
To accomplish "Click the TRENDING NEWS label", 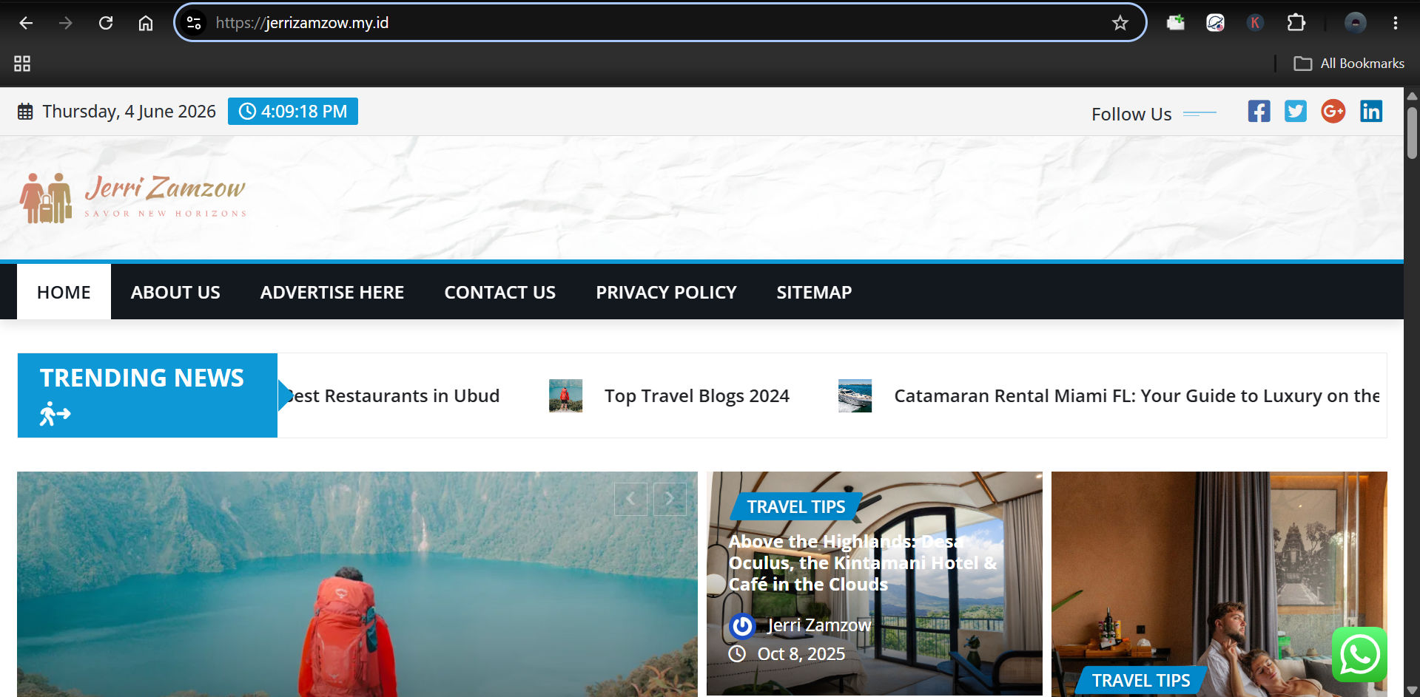I will coord(141,378).
